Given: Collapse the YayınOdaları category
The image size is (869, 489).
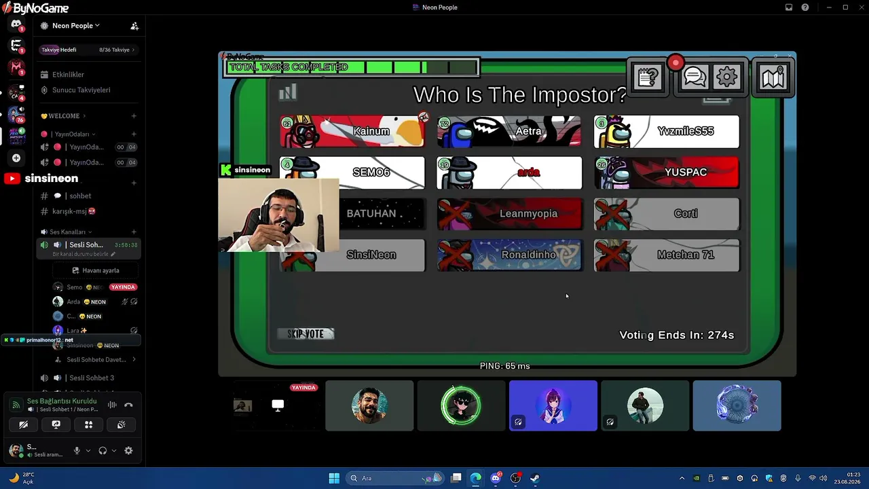Looking at the screenshot, I should 70,134.
